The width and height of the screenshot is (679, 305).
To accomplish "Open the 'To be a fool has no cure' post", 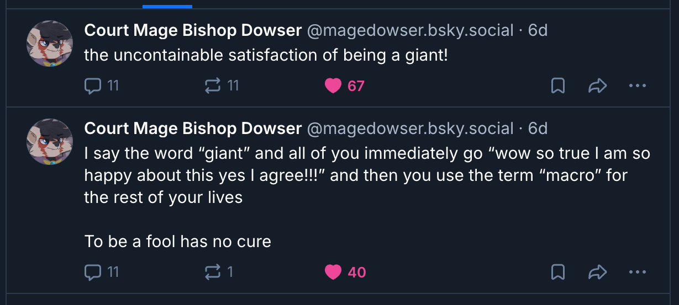I will click(x=177, y=241).
